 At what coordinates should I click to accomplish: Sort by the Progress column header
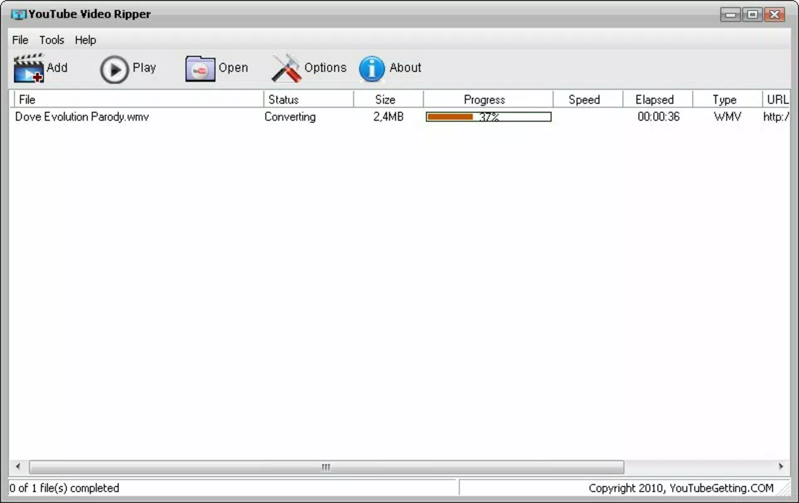pyautogui.click(x=488, y=99)
